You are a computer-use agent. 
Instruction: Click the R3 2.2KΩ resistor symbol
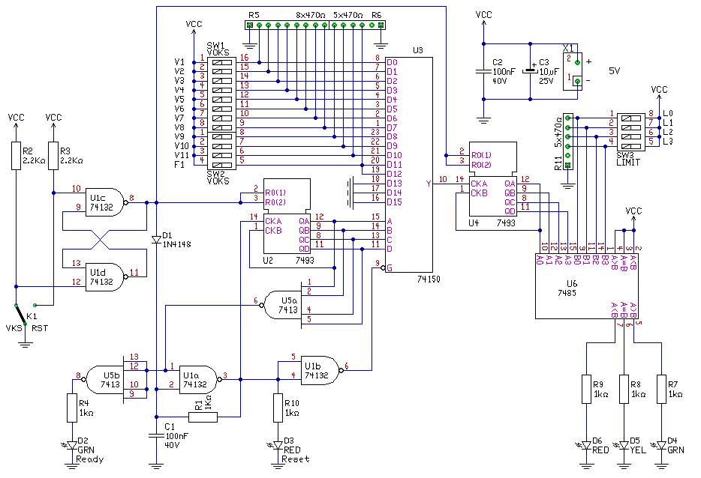point(53,156)
